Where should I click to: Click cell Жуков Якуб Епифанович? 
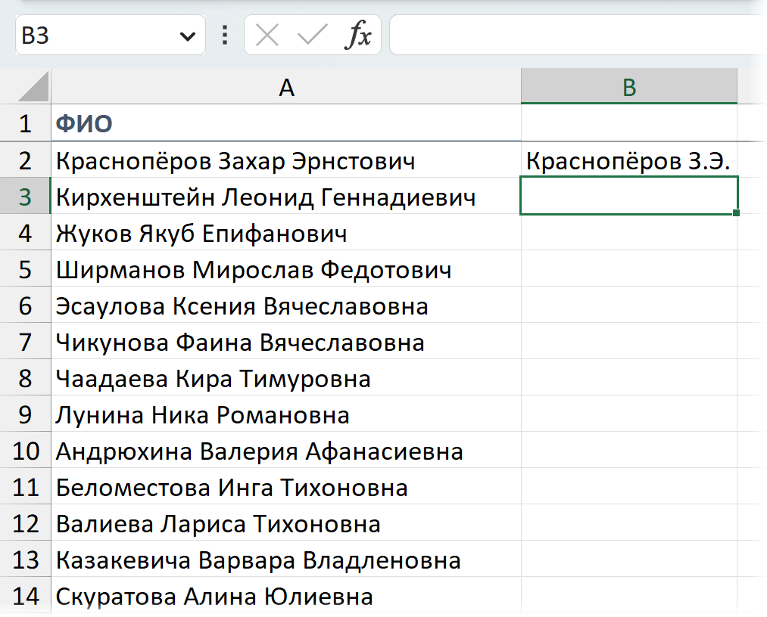click(286, 233)
